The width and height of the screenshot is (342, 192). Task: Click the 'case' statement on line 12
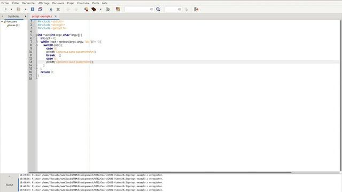[52, 59]
